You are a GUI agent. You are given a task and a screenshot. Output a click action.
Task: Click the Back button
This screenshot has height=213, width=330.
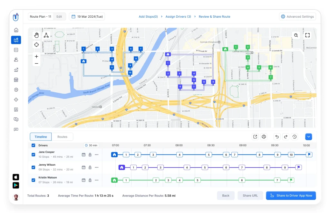pos(226,196)
